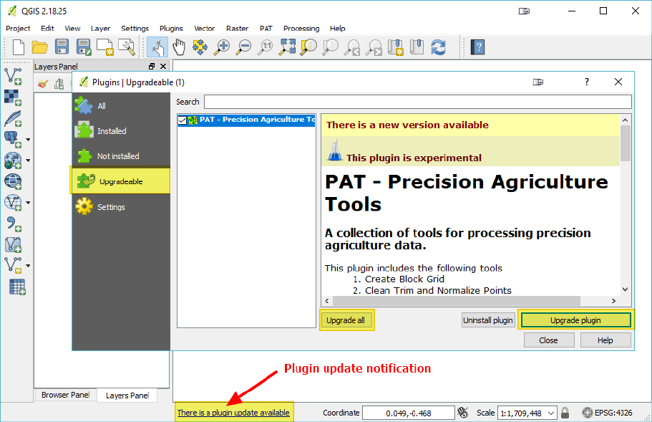Click Pan Map to Selection icon
The width and height of the screenshot is (652, 422).
[200, 47]
